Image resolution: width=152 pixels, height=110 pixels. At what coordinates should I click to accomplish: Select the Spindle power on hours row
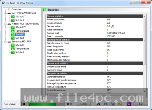[95, 43]
